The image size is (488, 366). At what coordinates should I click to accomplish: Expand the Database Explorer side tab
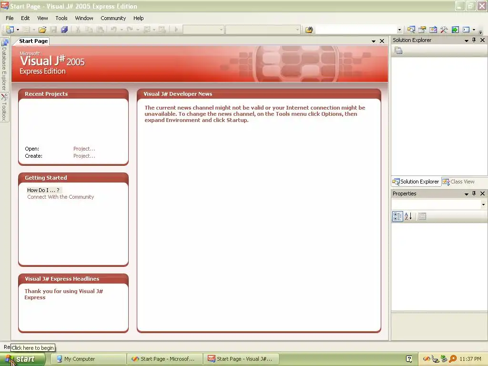[4, 64]
